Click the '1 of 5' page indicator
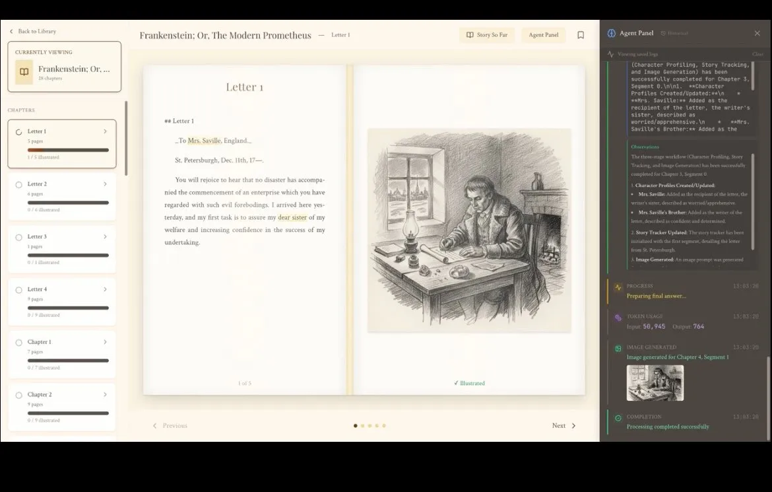 245,384
